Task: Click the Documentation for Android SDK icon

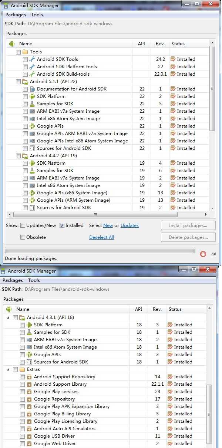Action: tap(32, 89)
